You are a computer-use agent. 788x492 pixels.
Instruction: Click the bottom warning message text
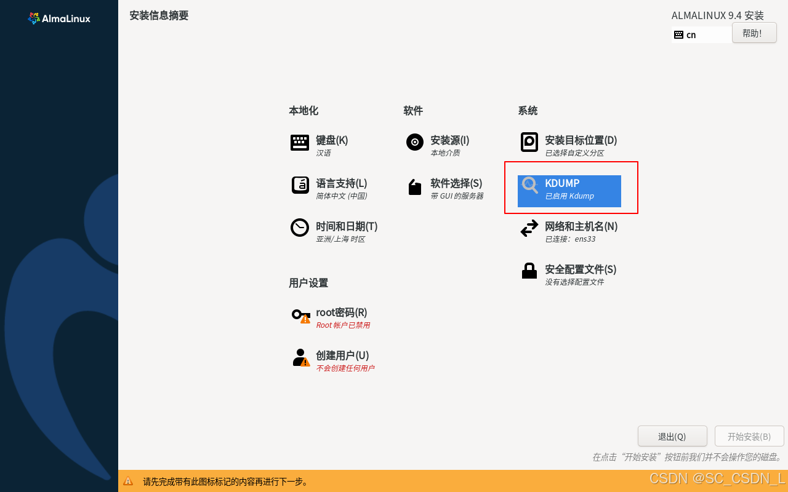[226, 482]
